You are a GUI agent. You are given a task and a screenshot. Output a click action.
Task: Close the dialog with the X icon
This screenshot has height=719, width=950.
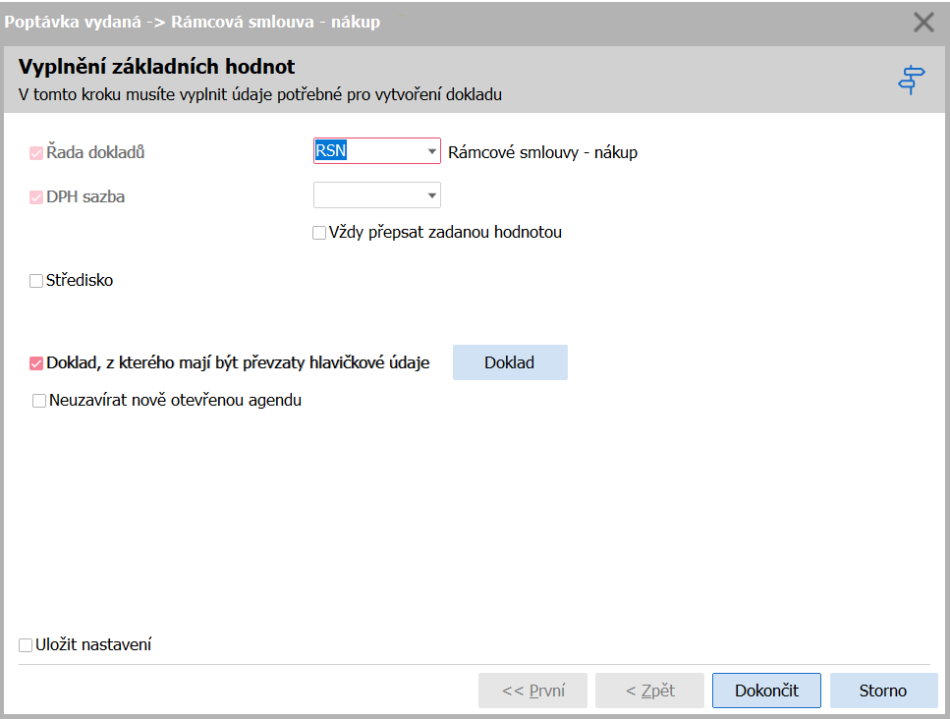[923, 23]
